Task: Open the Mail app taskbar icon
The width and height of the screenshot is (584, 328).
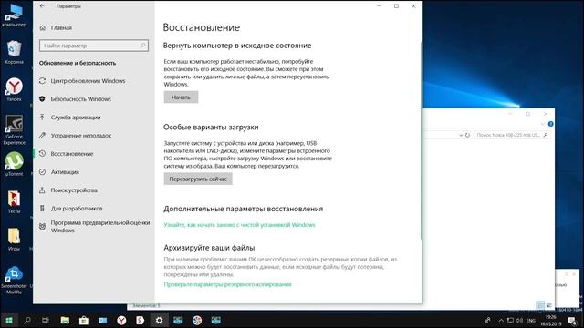Action: click(x=103, y=320)
